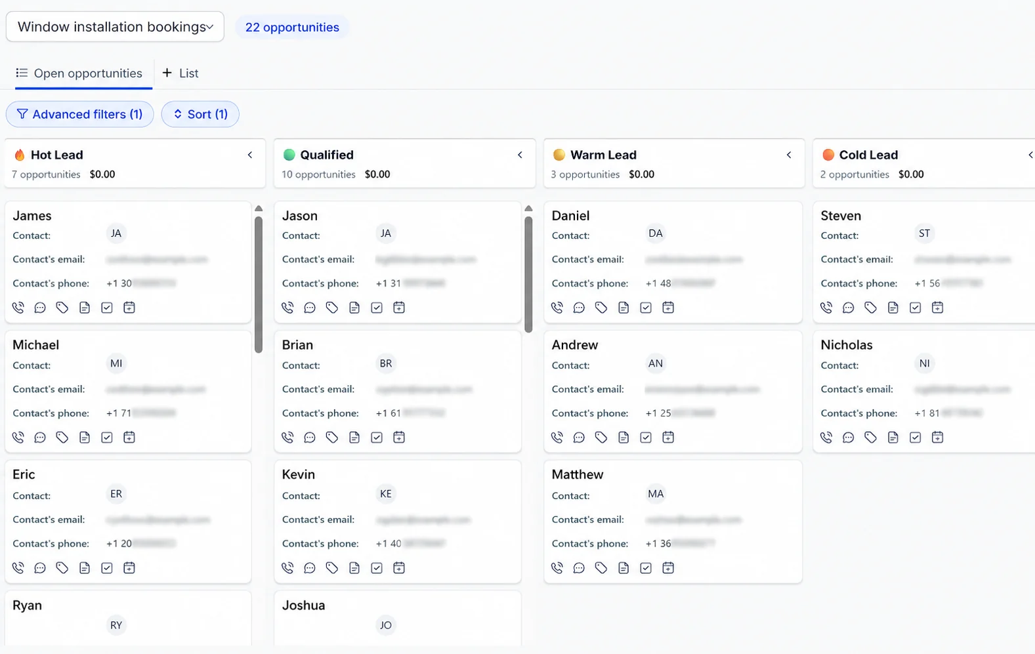The height and width of the screenshot is (654, 1035).
Task: Open tag icon on Brian's card
Action: click(x=332, y=438)
